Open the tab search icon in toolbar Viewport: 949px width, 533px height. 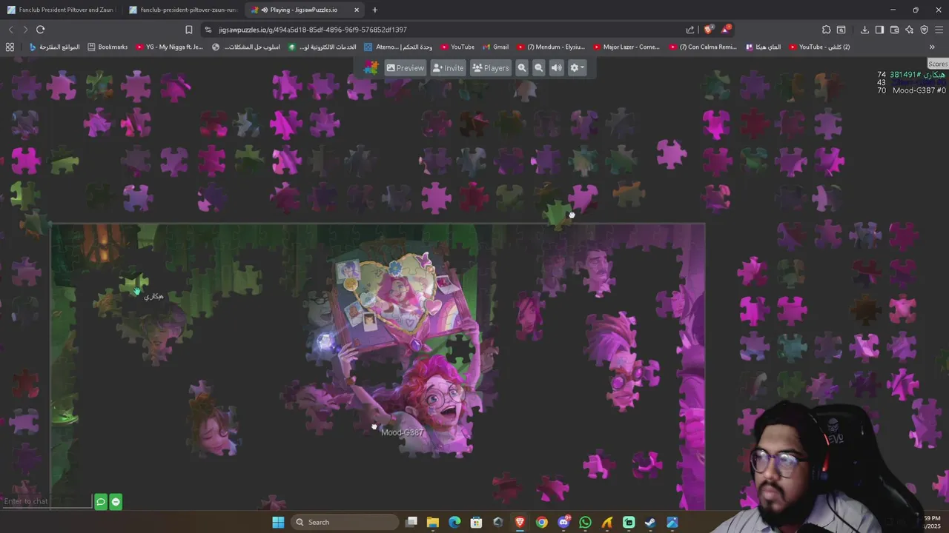coord(841,30)
